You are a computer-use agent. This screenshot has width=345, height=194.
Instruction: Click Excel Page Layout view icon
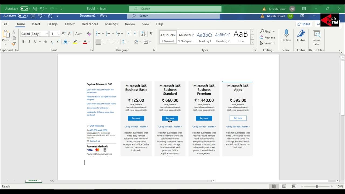pos(284,186)
